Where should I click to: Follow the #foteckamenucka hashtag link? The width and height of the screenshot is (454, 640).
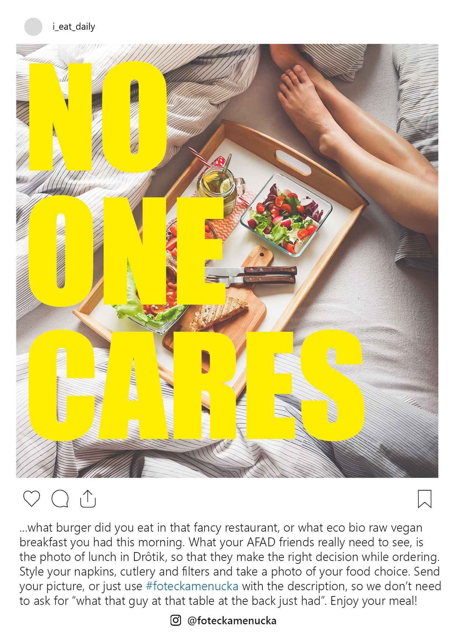[192, 586]
